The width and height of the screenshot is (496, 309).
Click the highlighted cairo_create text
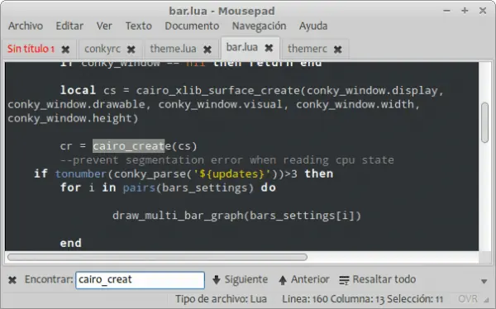pyautogui.click(x=129, y=146)
